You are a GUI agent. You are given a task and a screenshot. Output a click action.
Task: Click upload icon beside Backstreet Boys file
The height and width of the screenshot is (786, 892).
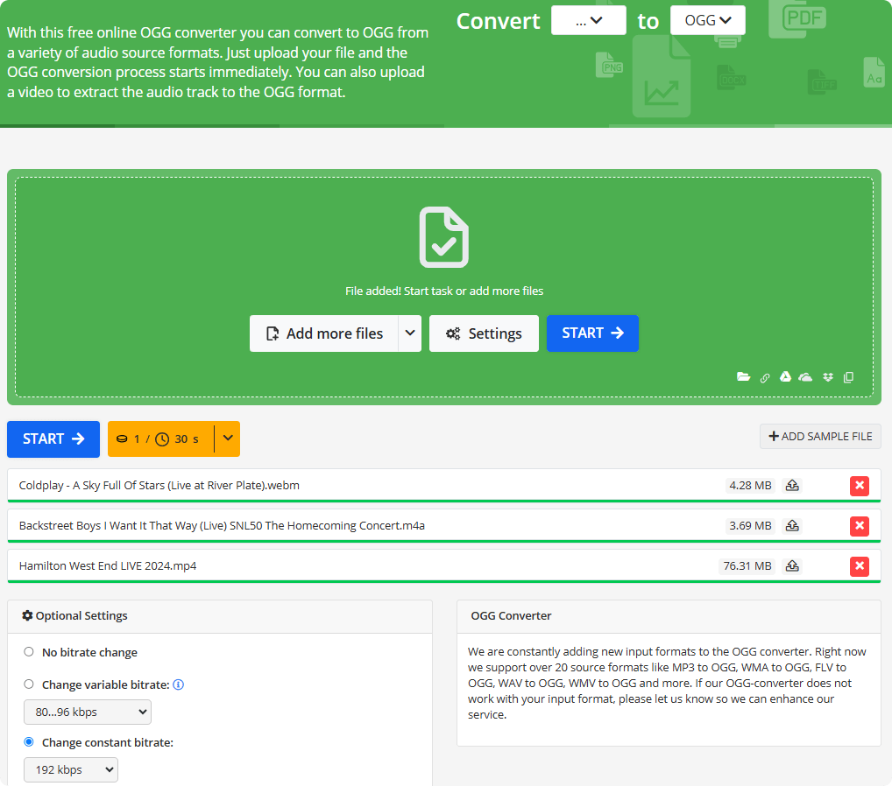792,526
